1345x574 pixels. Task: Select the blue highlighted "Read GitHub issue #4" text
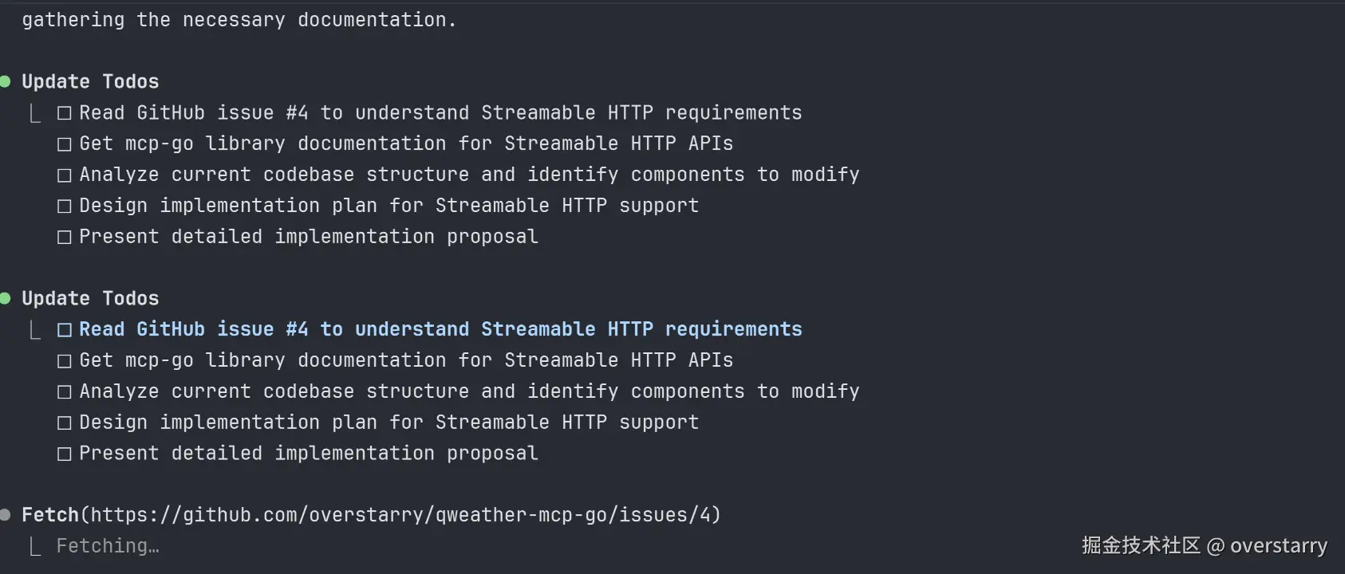(440, 329)
